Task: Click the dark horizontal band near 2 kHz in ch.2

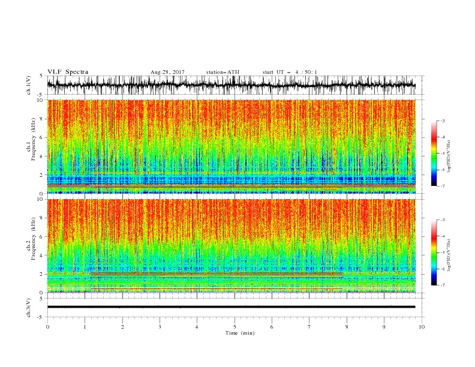Action: [217, 274]
